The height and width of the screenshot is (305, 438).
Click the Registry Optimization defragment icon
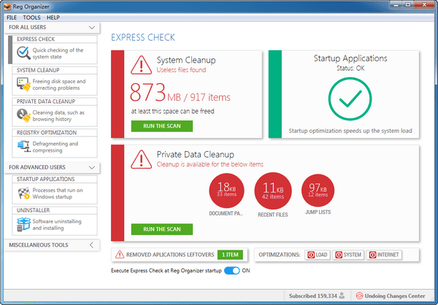pyautogui.click(x=24, y=147)
